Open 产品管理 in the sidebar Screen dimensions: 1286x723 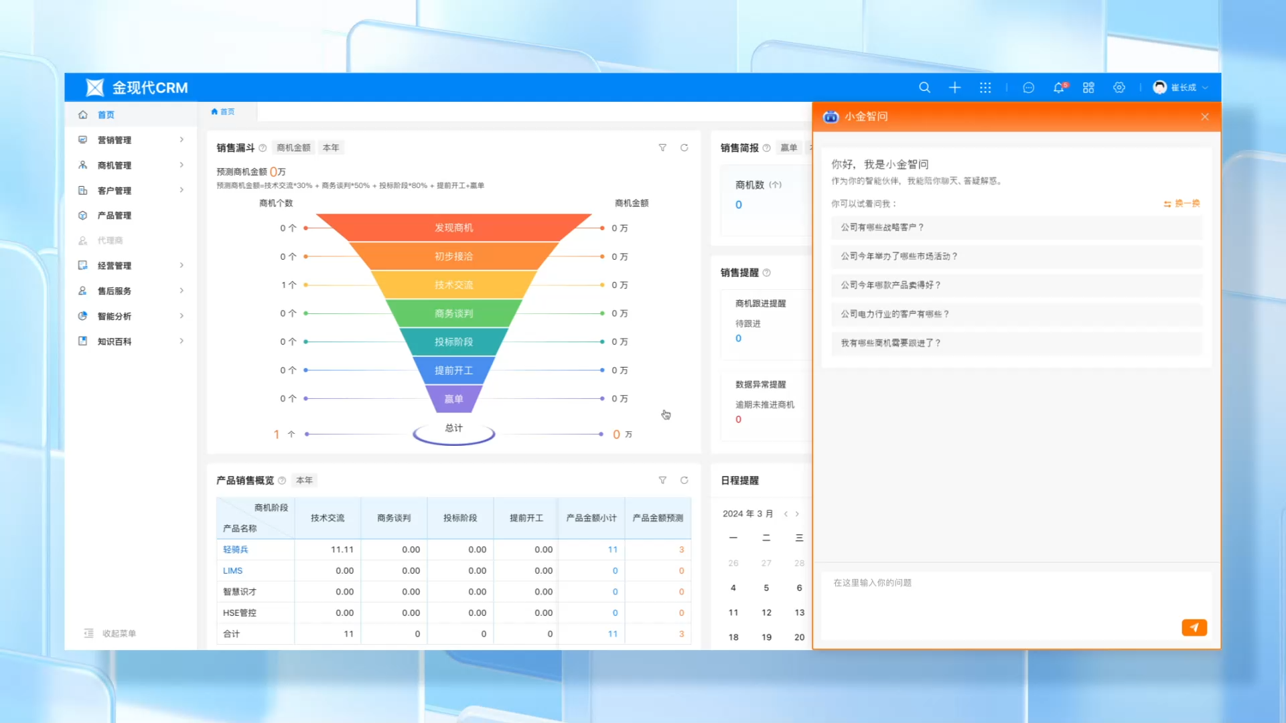click(x=114, y=216)
